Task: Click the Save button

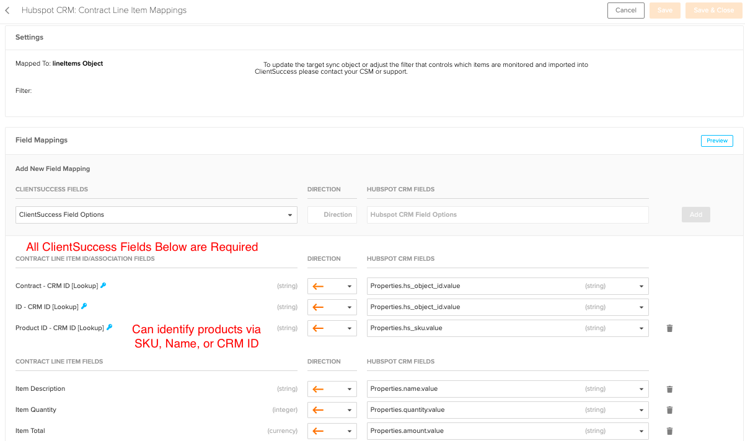Action: tap(665, 11)
